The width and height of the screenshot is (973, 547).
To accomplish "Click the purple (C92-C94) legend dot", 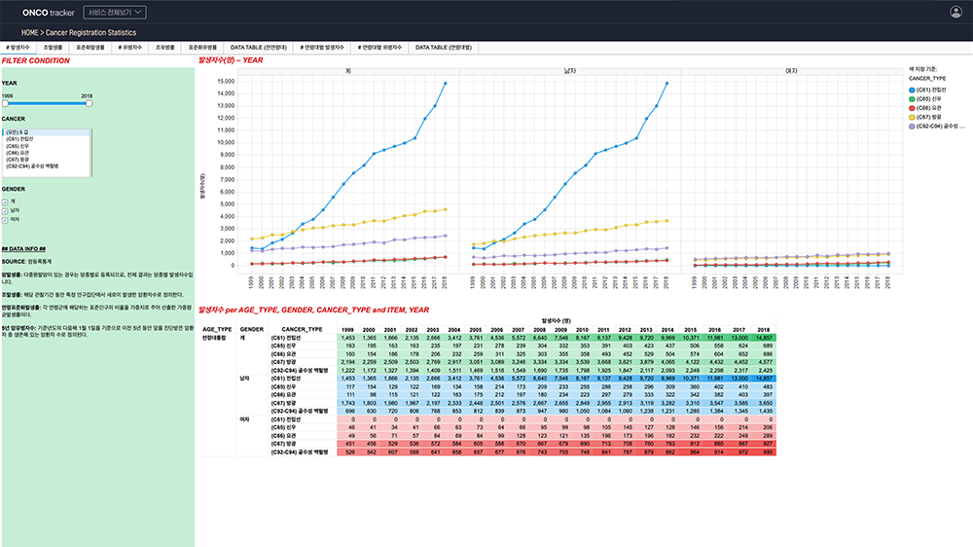I will tap(914, 126).
